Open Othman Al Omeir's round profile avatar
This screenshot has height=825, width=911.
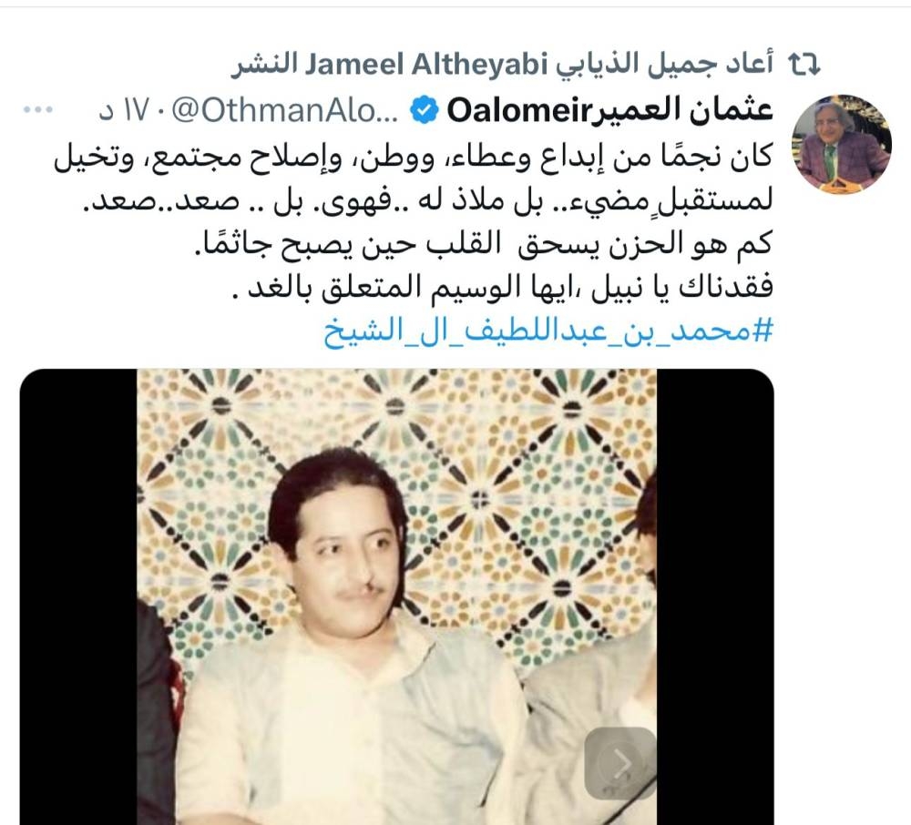click(842, 144)
